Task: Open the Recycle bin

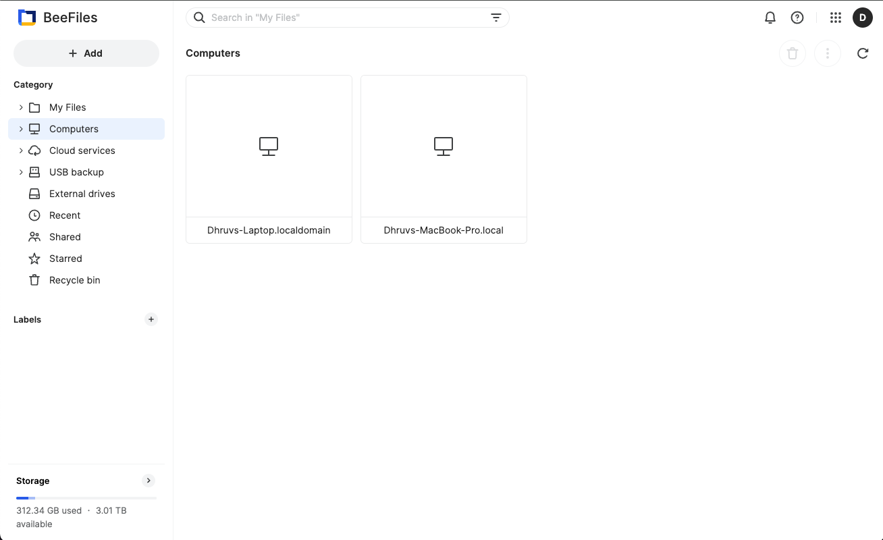Action: (86, 280)
